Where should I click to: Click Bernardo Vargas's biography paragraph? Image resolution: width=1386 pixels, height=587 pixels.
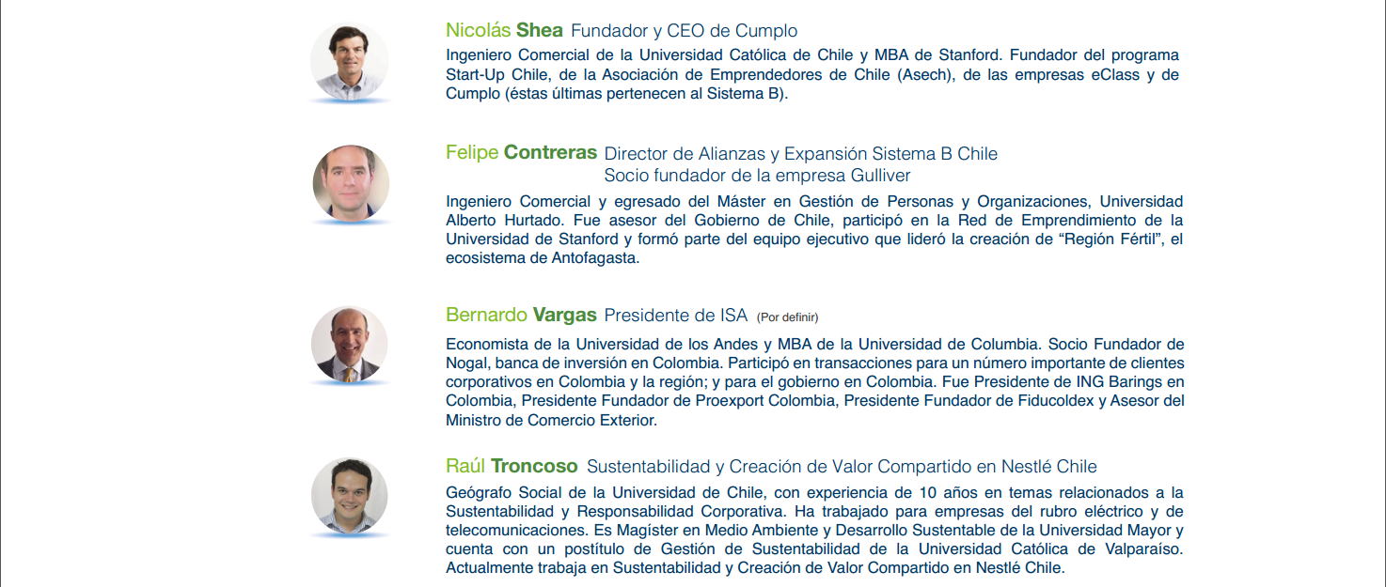coord(815,382)
